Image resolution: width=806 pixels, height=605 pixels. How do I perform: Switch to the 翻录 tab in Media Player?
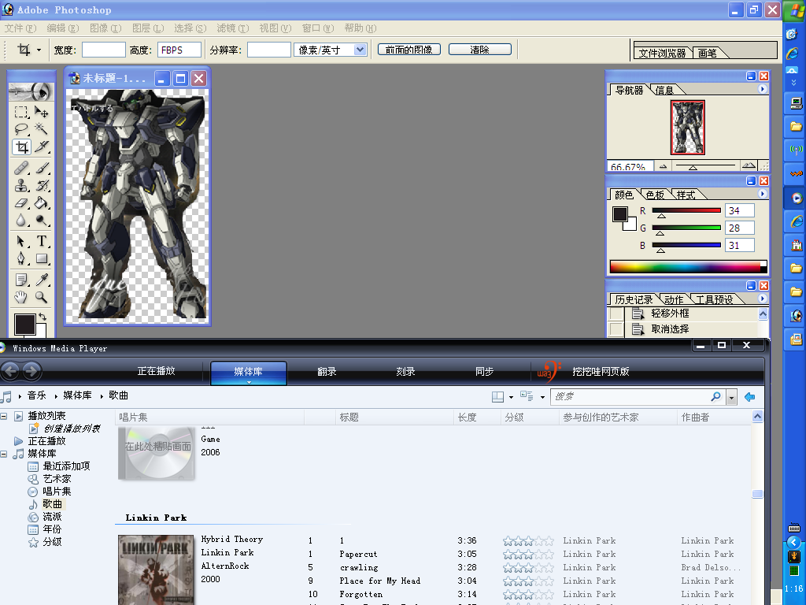[327, 372]
